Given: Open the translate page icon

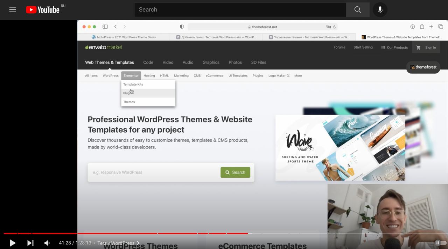Looking at the screenshot, I should 328,27.
